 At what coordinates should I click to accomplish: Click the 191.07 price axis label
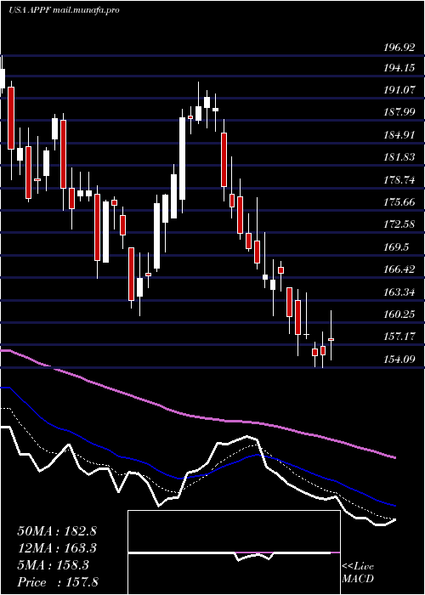coord(398,90)
